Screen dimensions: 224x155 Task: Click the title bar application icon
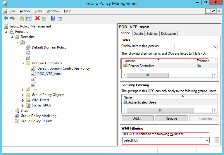tap(5, 3)
